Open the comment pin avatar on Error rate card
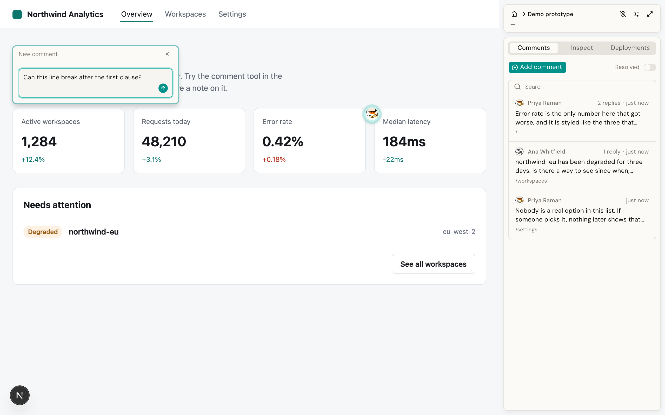 (x=372, y=114)
